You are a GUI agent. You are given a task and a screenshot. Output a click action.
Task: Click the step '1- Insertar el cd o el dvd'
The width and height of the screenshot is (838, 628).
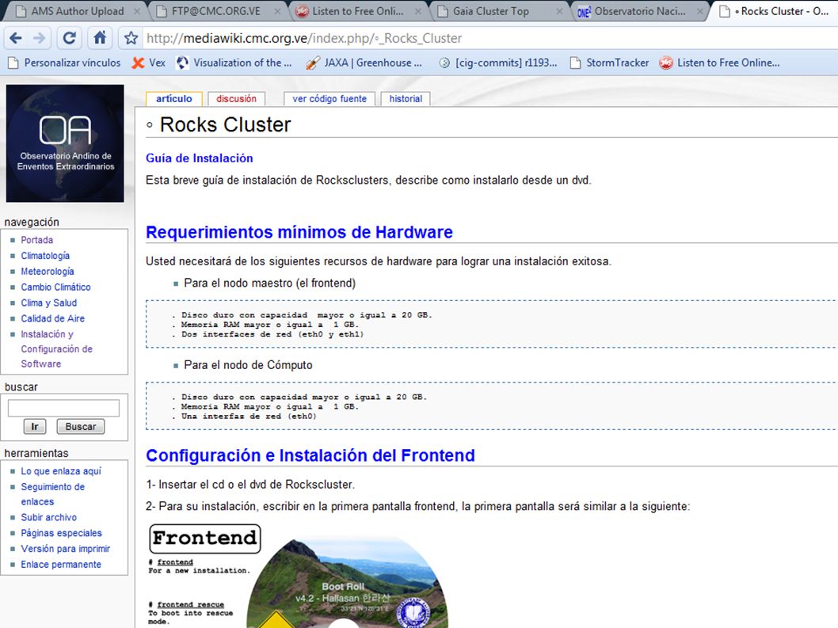tap(250, 485)
